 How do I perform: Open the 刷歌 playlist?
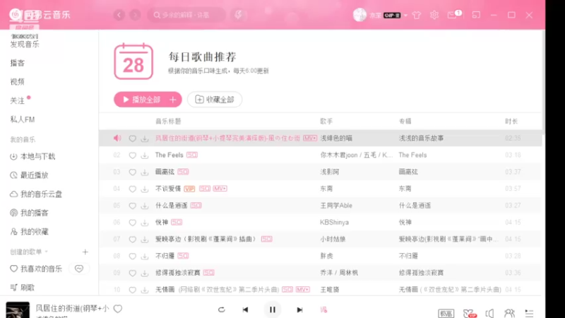tap(23, 288)
